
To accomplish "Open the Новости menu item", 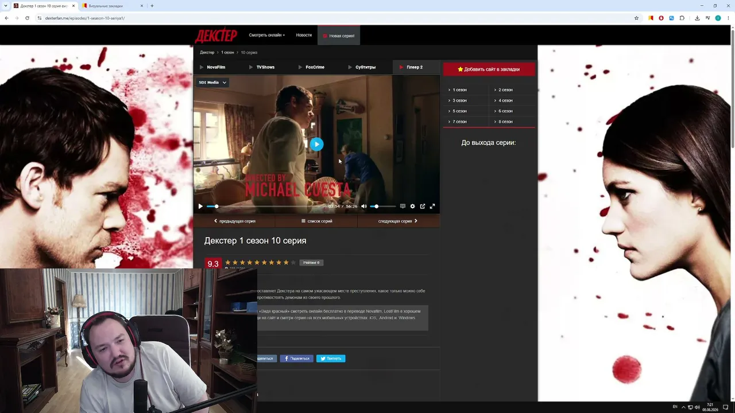I will (304, 35).
